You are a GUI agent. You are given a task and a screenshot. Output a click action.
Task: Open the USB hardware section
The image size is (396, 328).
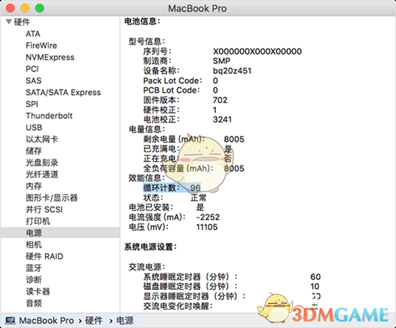(34, 127)
